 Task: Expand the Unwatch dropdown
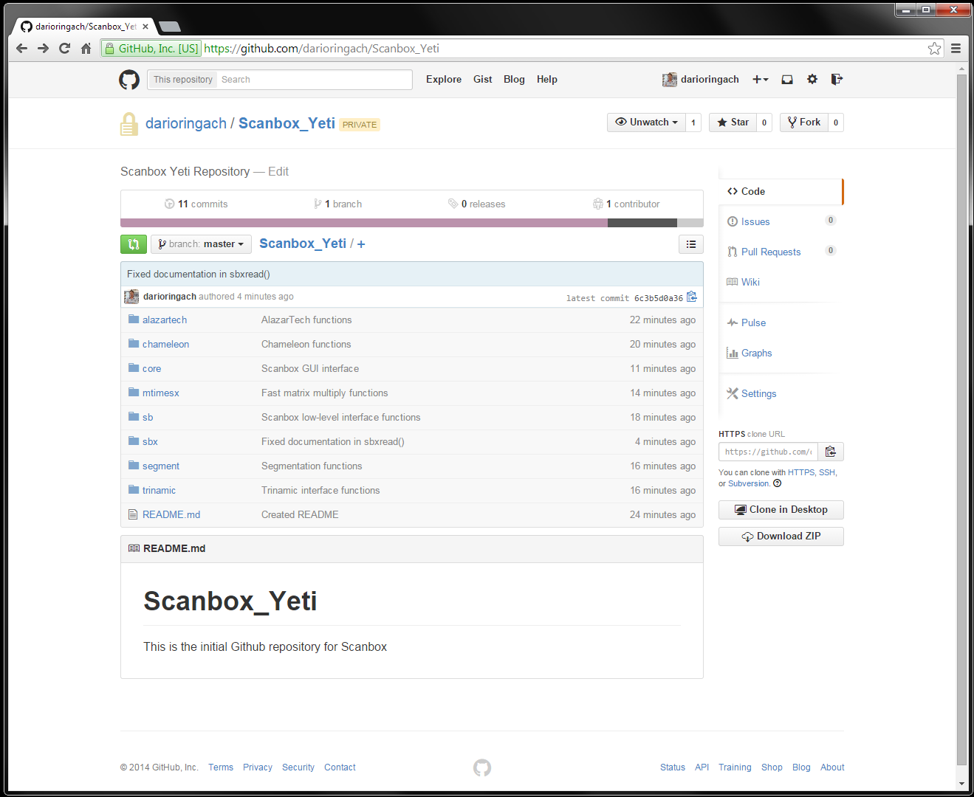[646, 123]
